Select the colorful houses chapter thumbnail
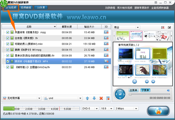175x120 pixels. [160, 70]
